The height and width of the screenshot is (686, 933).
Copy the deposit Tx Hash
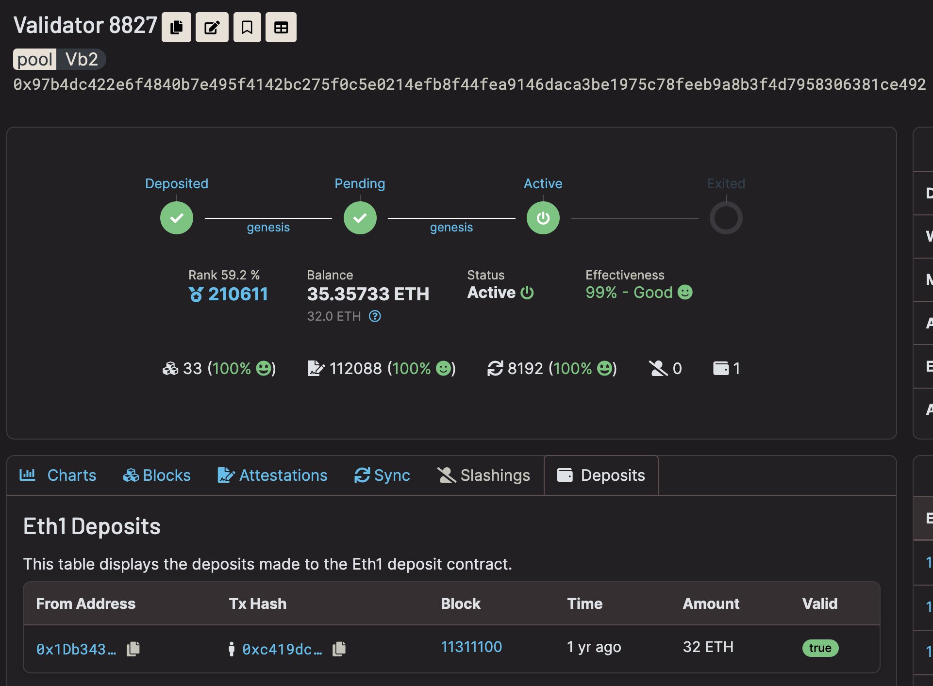coord(339,649)
